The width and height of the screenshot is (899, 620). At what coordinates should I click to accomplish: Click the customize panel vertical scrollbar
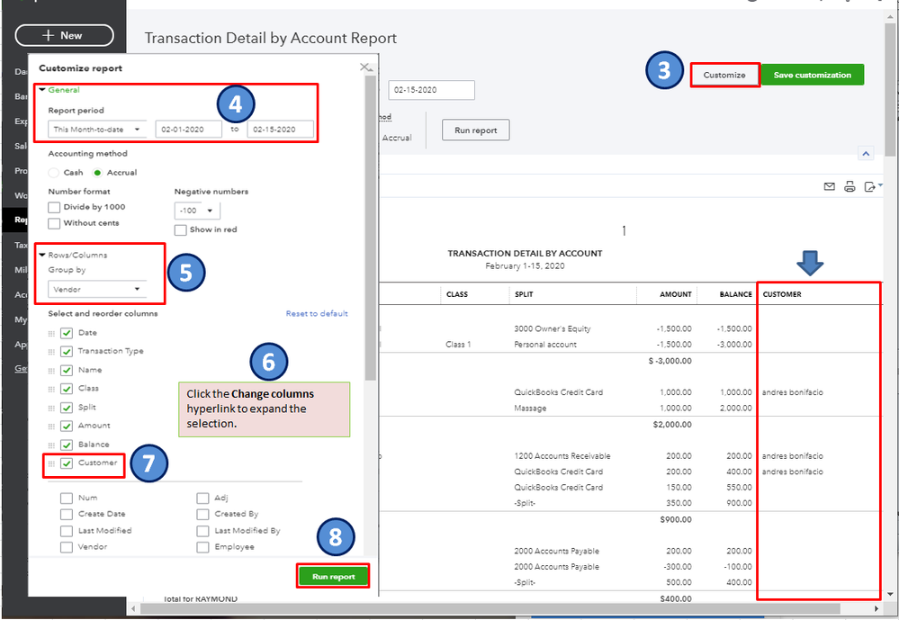(371, 229)
